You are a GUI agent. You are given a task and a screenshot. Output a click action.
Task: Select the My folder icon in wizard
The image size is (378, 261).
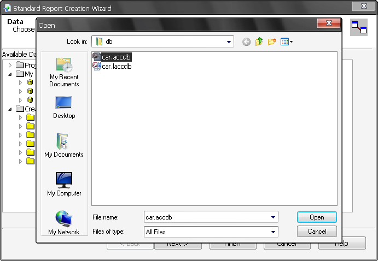point(20,74)
